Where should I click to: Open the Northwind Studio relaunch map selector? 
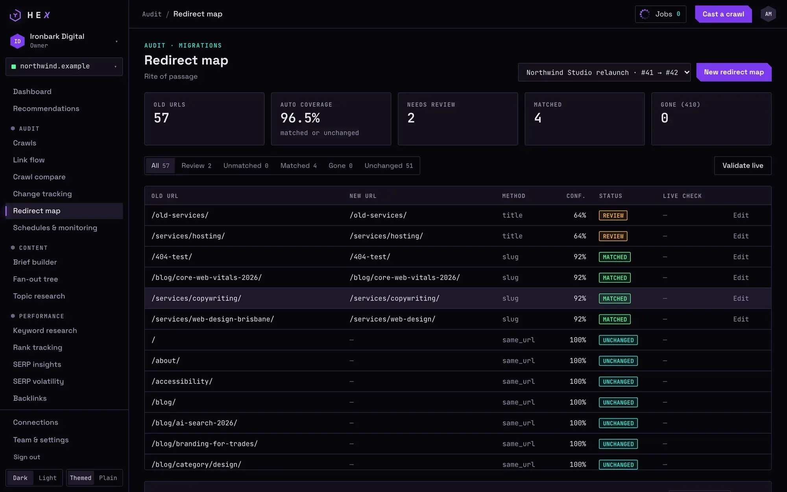click(x=604, y=72)
